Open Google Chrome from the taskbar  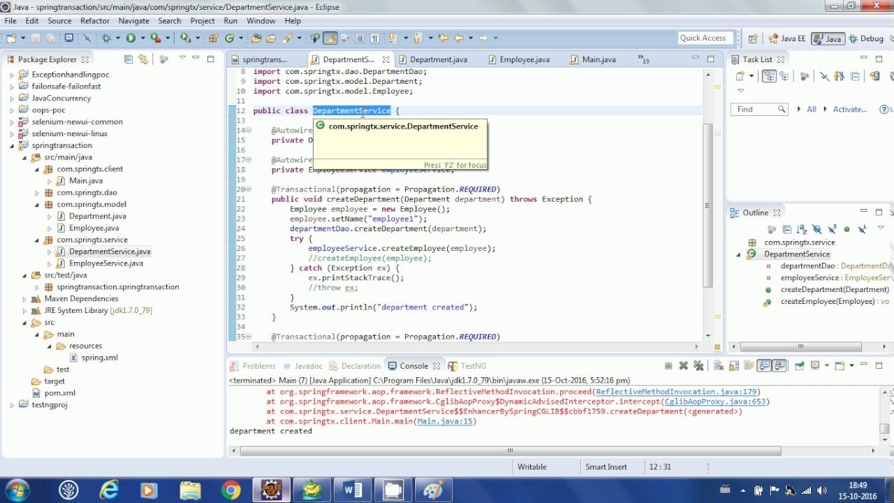click(231, 490)
